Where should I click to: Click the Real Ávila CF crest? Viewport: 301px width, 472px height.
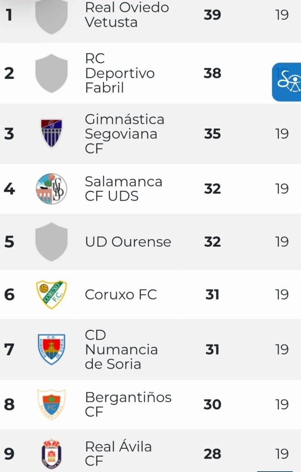pyautogui.click(x=51, y=454)
